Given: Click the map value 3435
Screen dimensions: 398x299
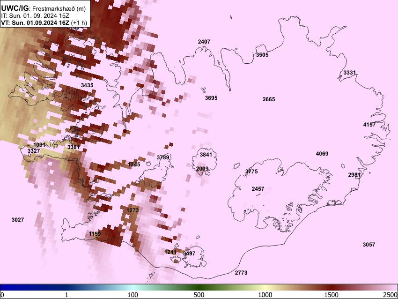Looking at the screenshot, I should coord(87,85).
